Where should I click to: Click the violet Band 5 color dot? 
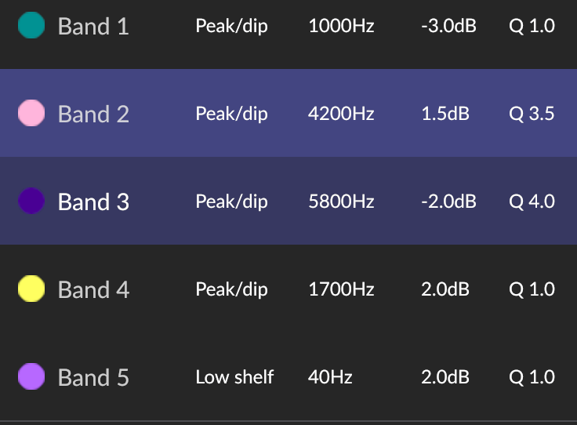(31, 377)
